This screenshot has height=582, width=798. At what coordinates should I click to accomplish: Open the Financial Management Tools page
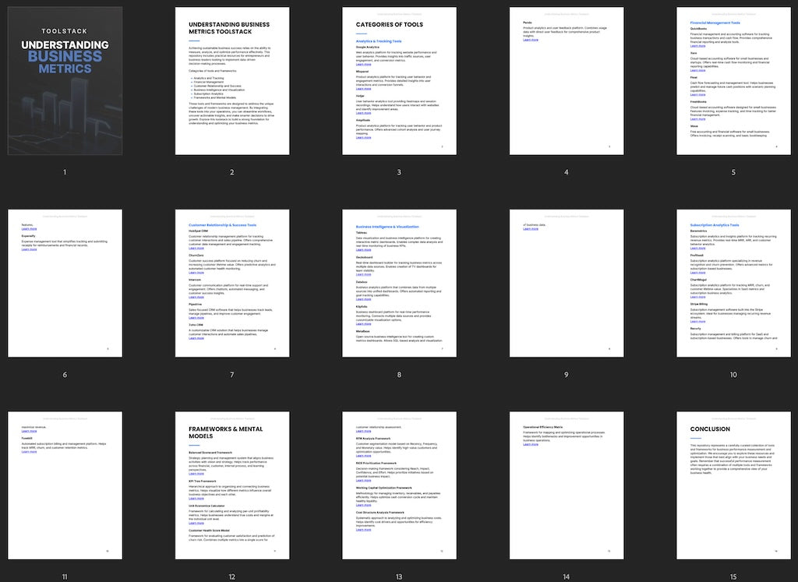(733, 81)
